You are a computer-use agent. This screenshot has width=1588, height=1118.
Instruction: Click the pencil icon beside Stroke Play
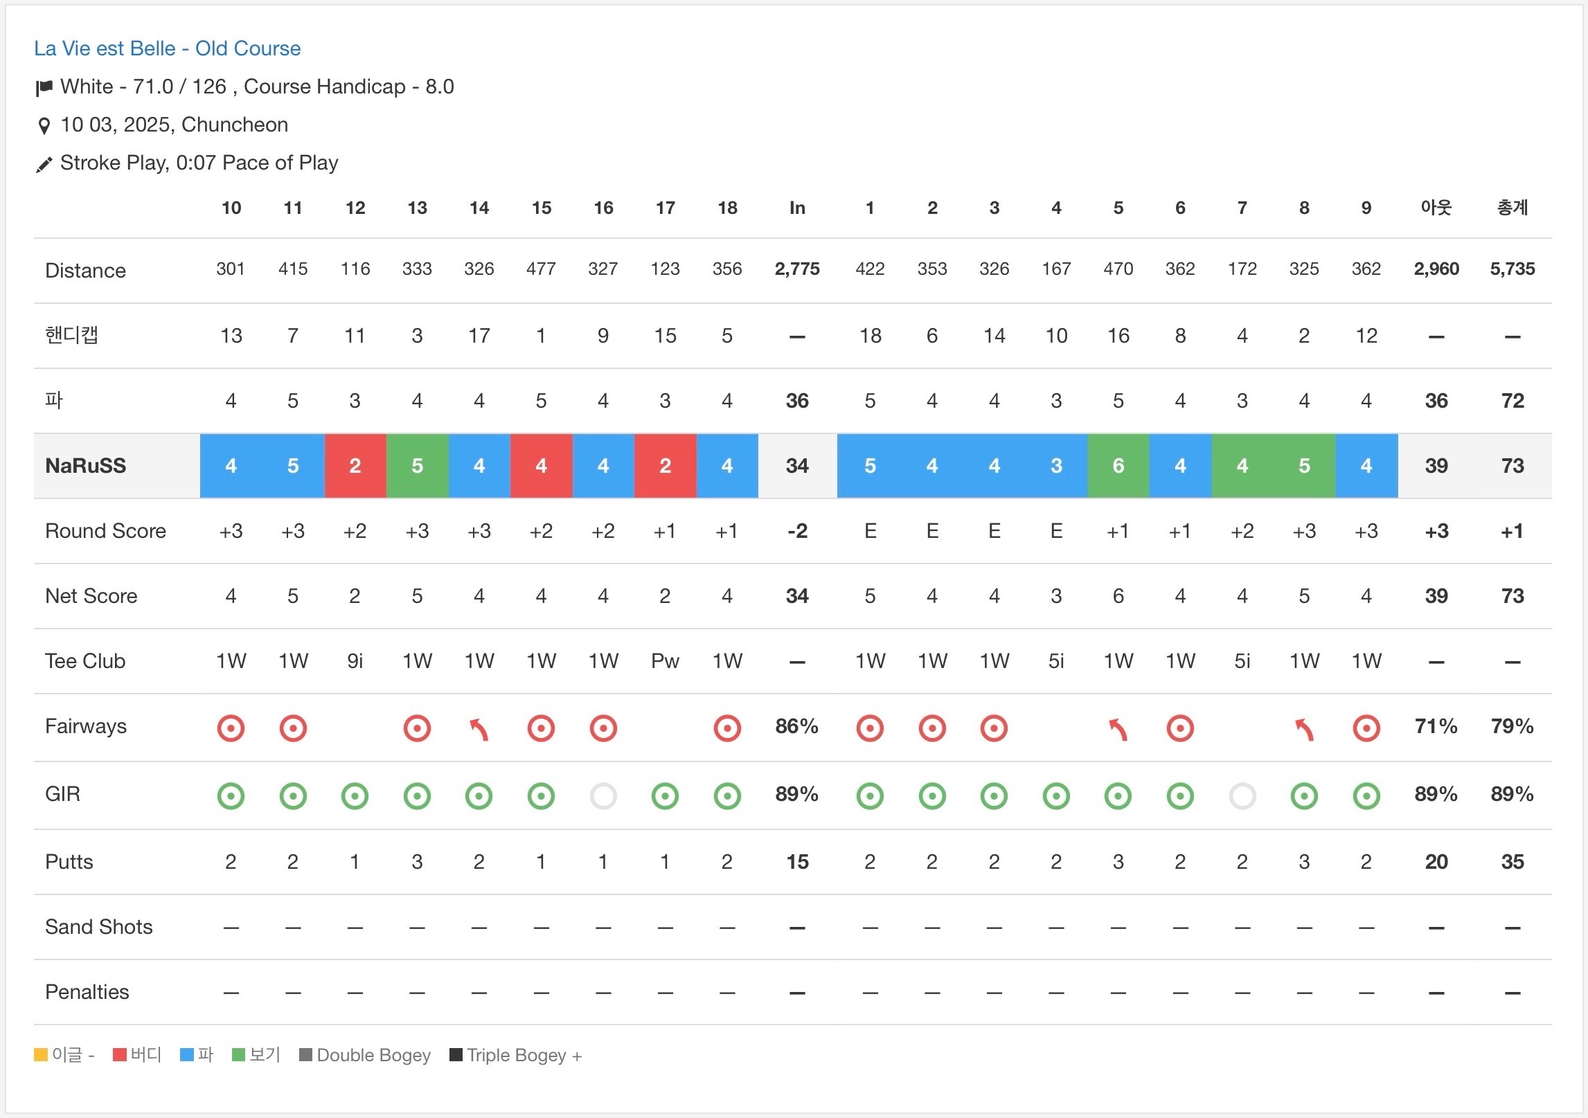click(44, 165)
